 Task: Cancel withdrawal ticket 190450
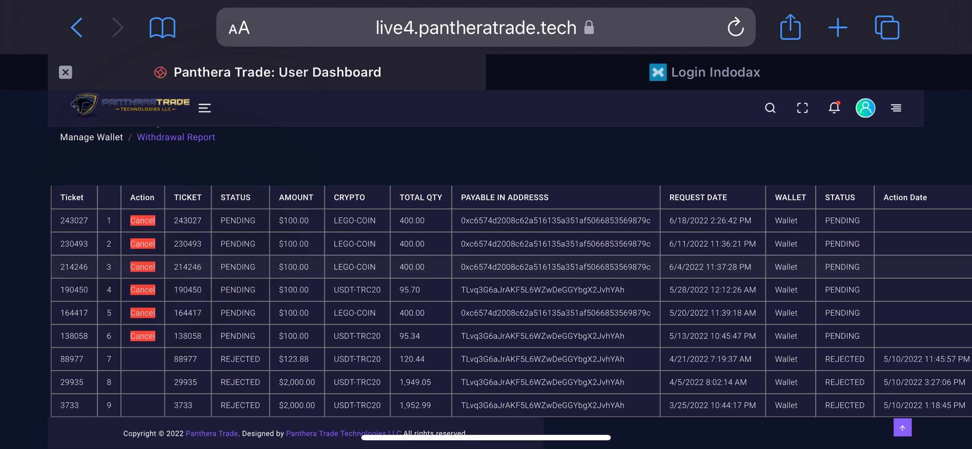(x=142, y=290)
